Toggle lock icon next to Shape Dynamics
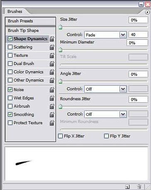This screenshot has width=151, height=190. pos(52,39)
